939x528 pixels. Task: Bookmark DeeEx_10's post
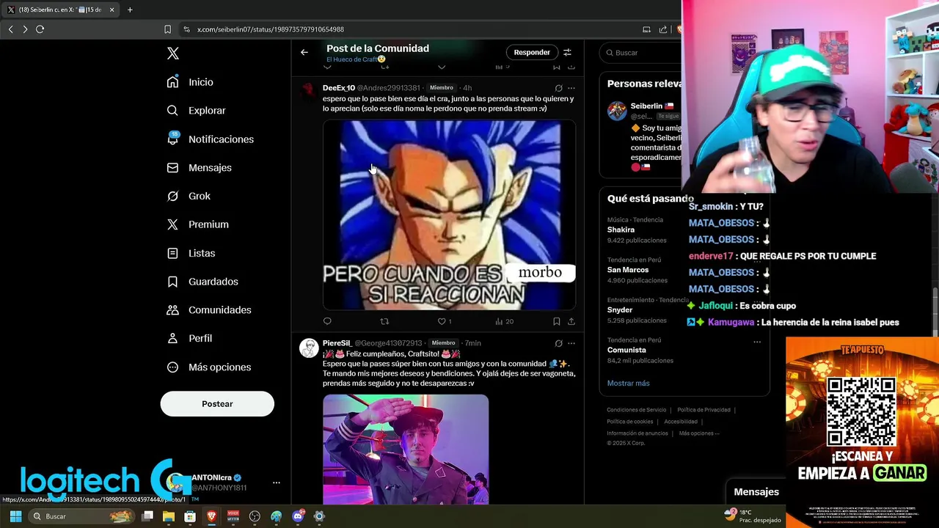(556, 321)
